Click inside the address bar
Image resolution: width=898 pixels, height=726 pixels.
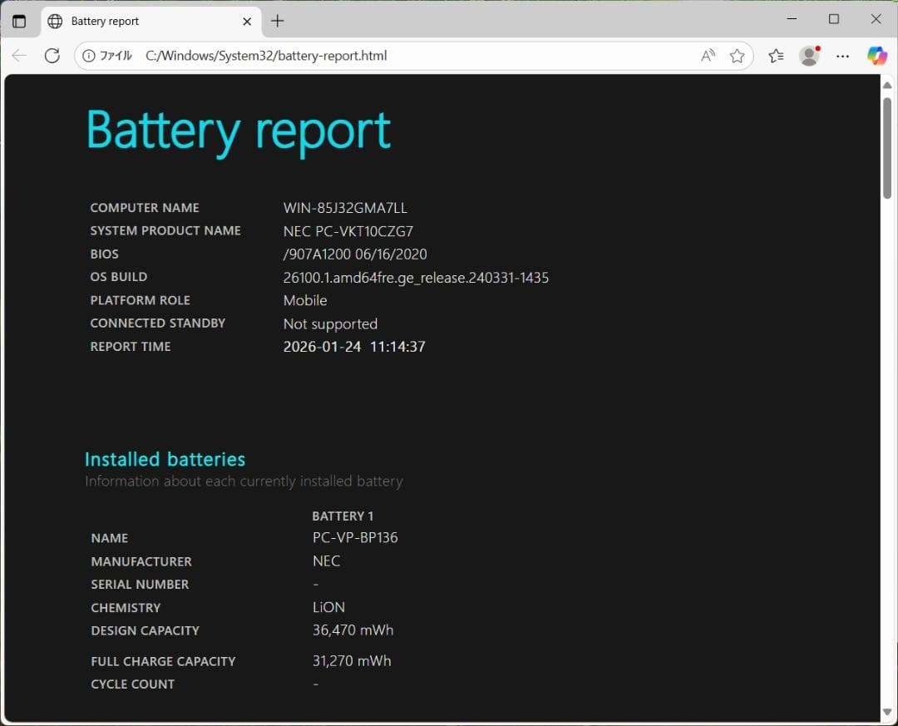point(416,56)
